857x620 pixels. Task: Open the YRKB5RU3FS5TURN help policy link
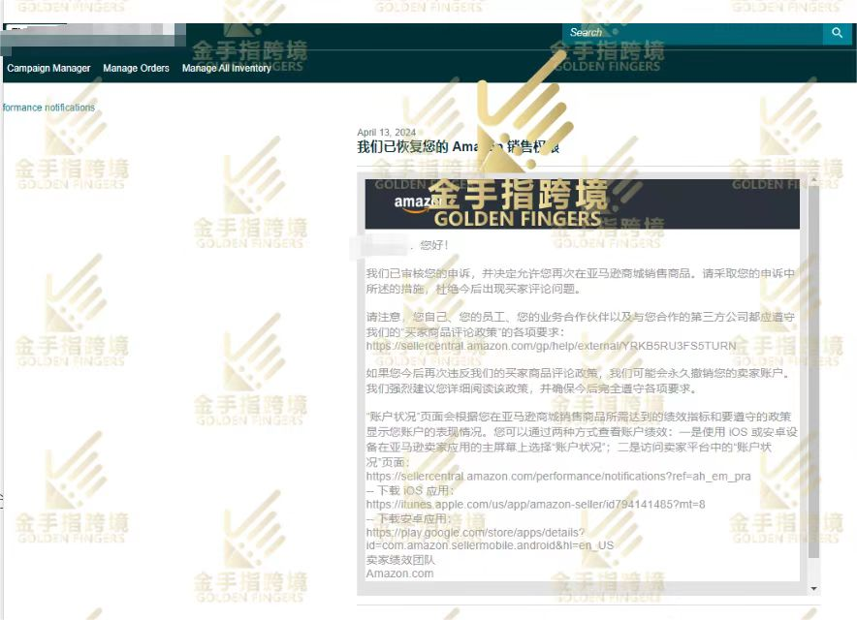pyautogui.click(x=551, y=346)
